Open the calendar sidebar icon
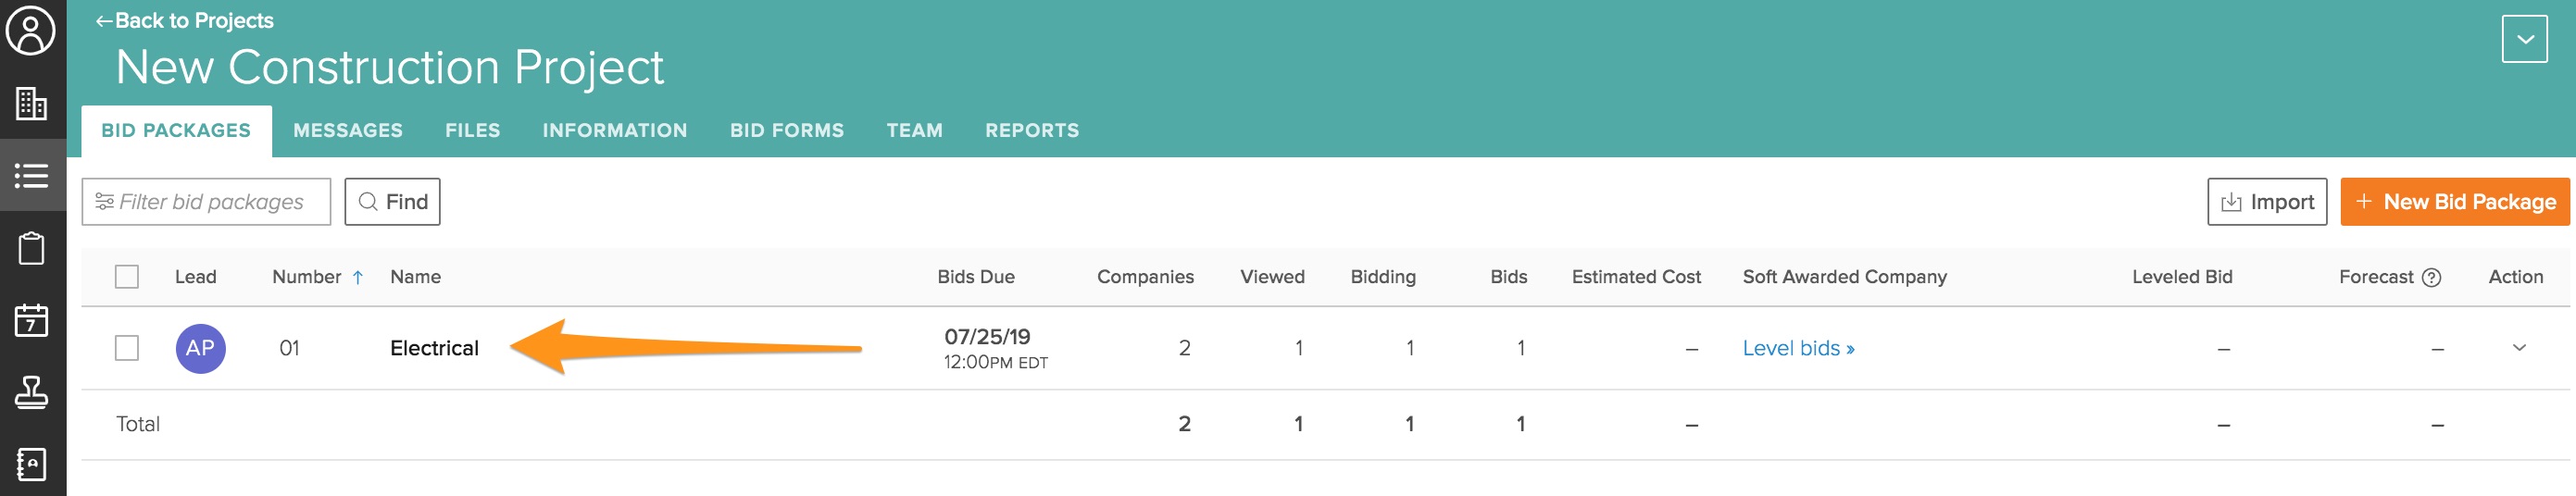 31,321
